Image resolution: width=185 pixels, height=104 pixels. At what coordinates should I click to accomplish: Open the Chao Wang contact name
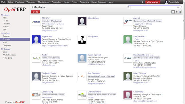click(138, 92)
